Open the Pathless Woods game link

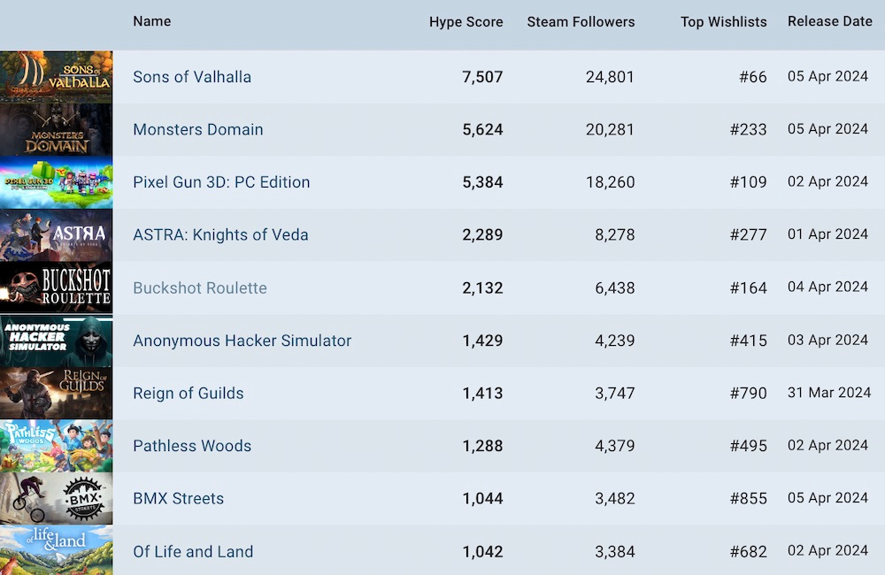point(192,446)
